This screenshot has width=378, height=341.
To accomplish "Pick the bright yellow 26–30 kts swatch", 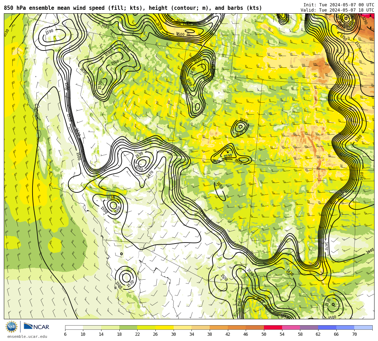I will click(164, 327).
